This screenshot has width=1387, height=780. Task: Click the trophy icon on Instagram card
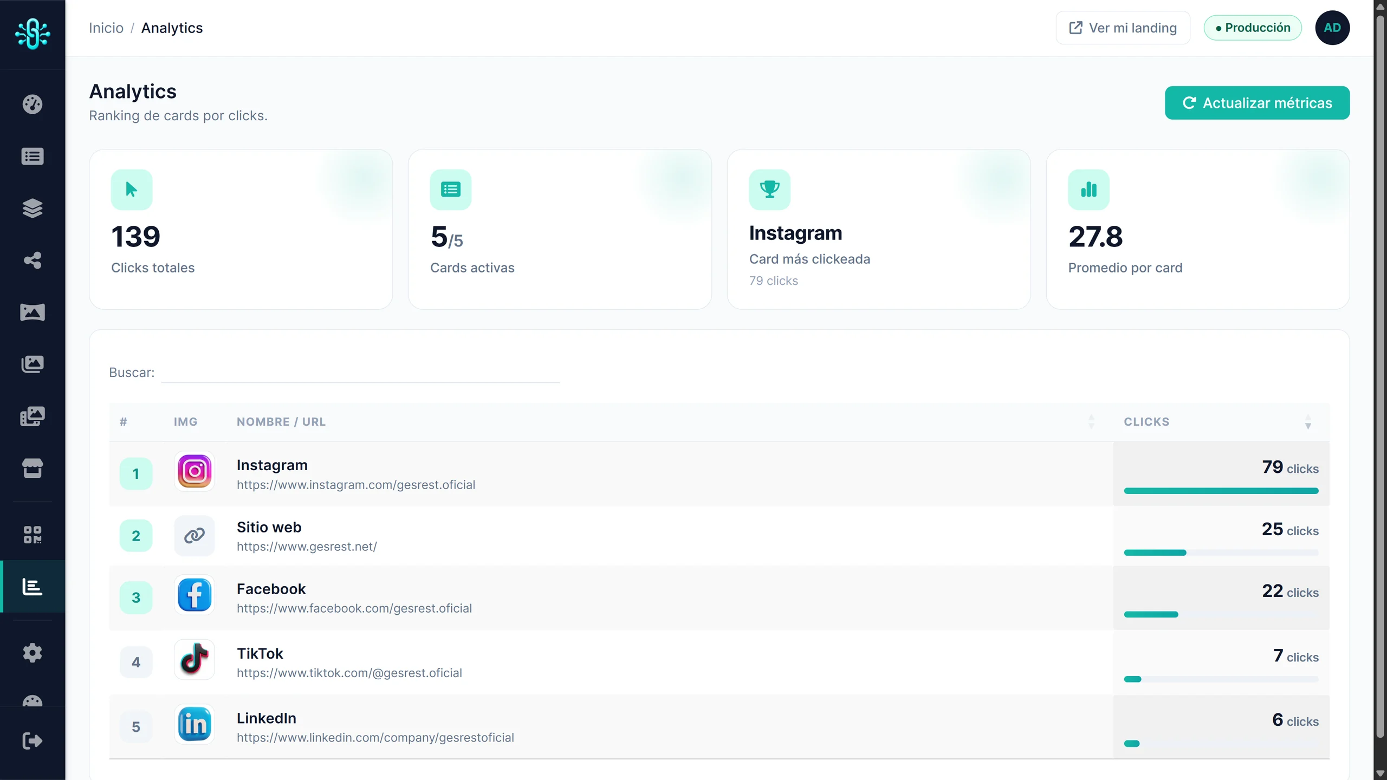point(769,190)
